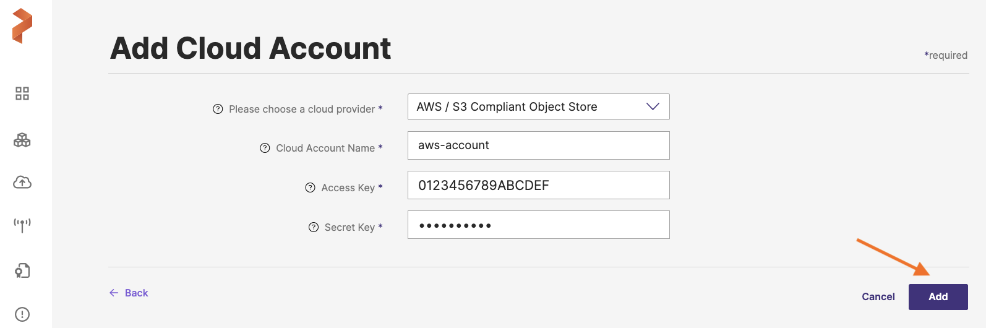This screenshot has width=986, height=328.
Task: Go Back using the back link
Action: point(136,293)
